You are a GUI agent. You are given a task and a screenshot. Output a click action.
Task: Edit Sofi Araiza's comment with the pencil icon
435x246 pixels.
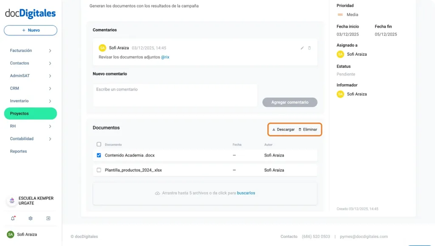click(x=302, y=48)
